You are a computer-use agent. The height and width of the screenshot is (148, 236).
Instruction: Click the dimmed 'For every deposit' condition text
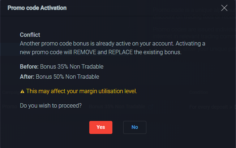[211, 107]
